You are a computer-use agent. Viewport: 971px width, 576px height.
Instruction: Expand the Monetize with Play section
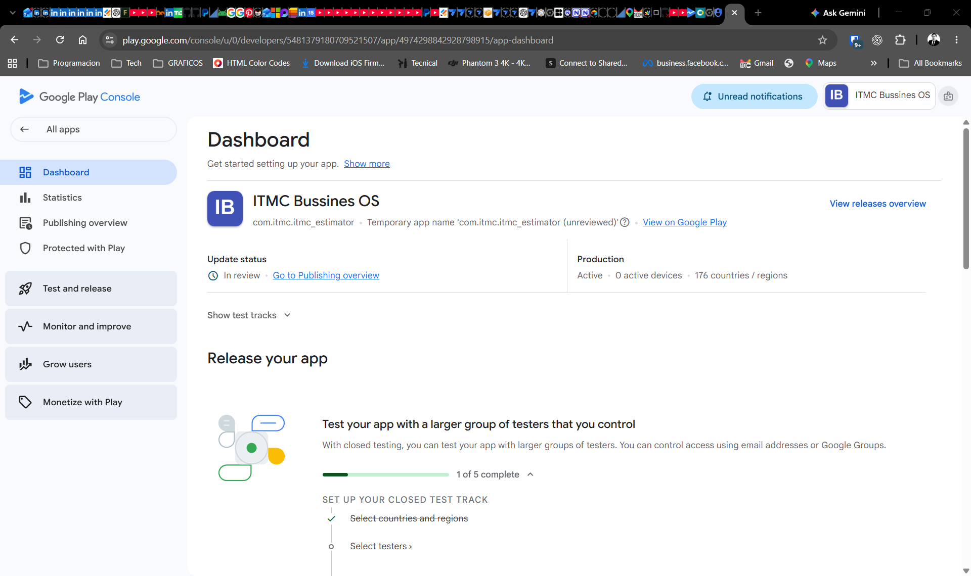(91, 402)
